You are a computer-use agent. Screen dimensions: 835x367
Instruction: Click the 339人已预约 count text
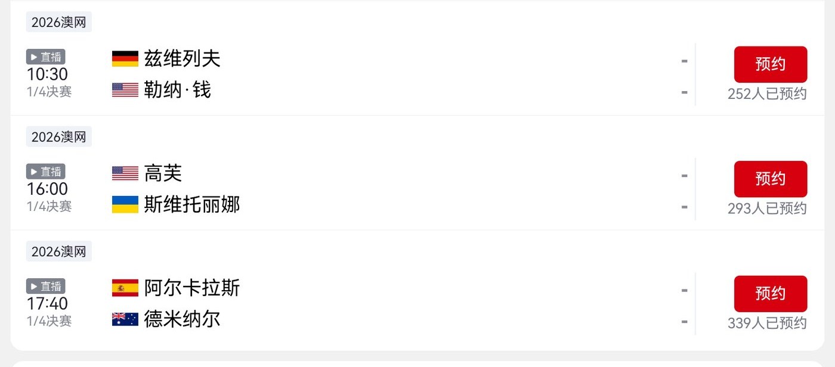click(x=767, y=324)
